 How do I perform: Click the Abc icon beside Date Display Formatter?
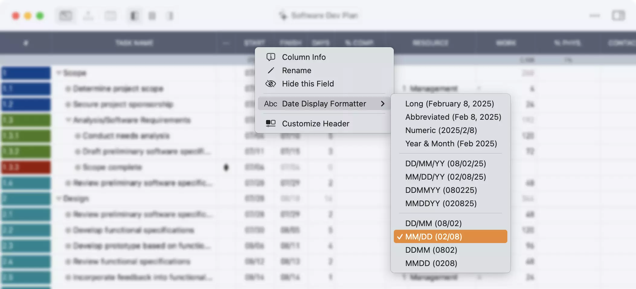click(271, 104)
